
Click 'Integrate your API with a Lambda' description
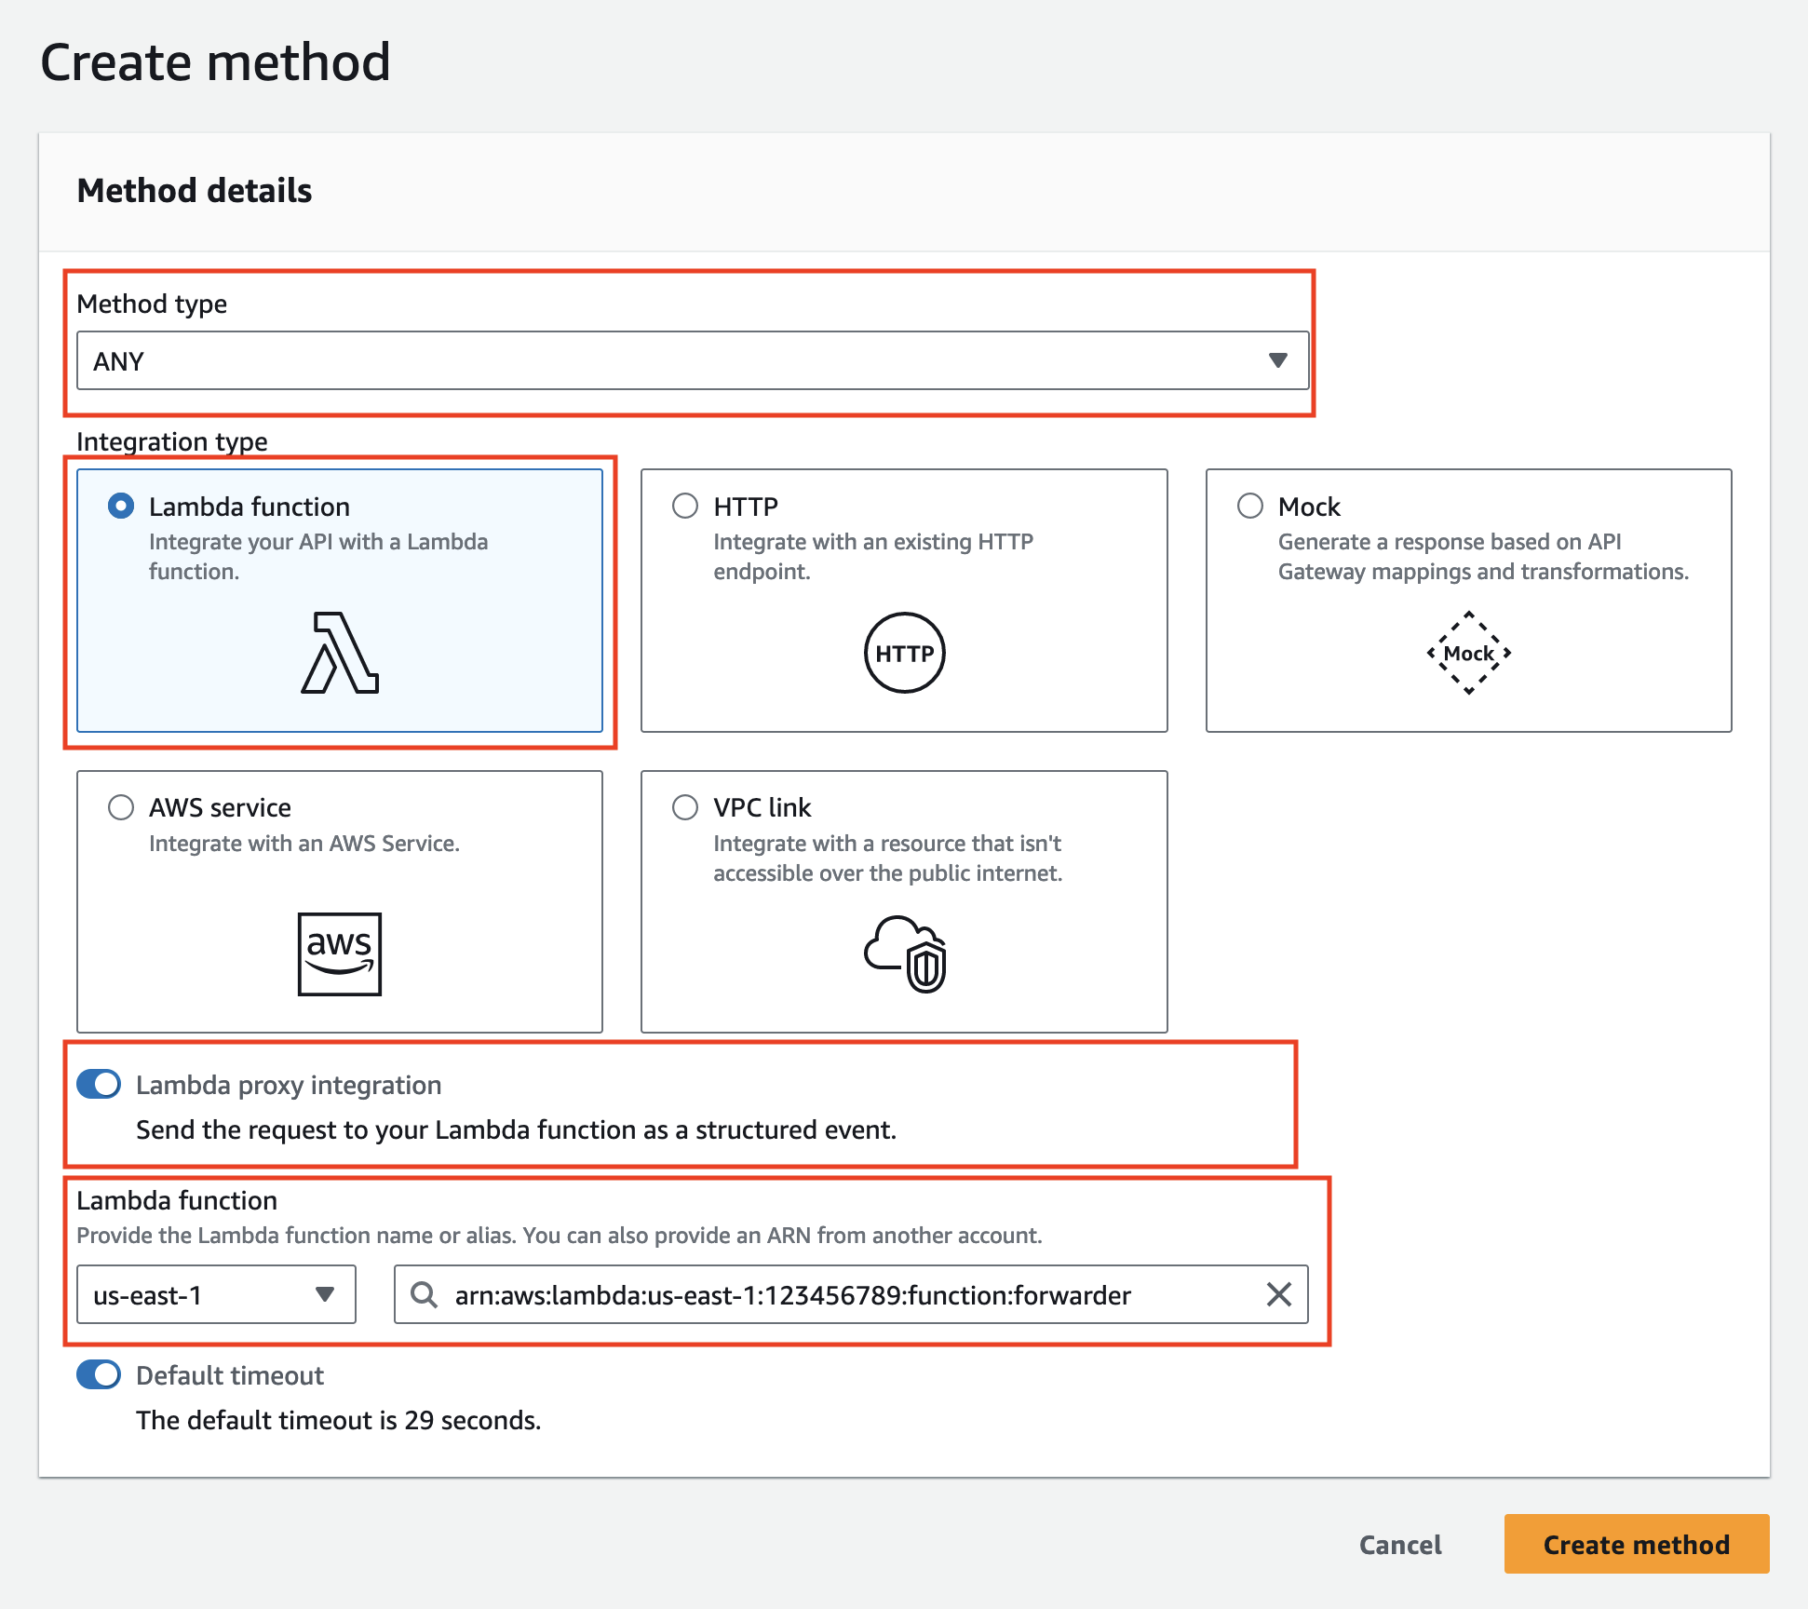tap(318, 542)
